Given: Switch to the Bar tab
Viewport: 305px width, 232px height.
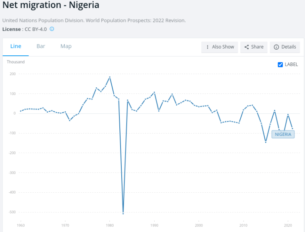Looking at the screenshot, I should click(x=41, y=46).
